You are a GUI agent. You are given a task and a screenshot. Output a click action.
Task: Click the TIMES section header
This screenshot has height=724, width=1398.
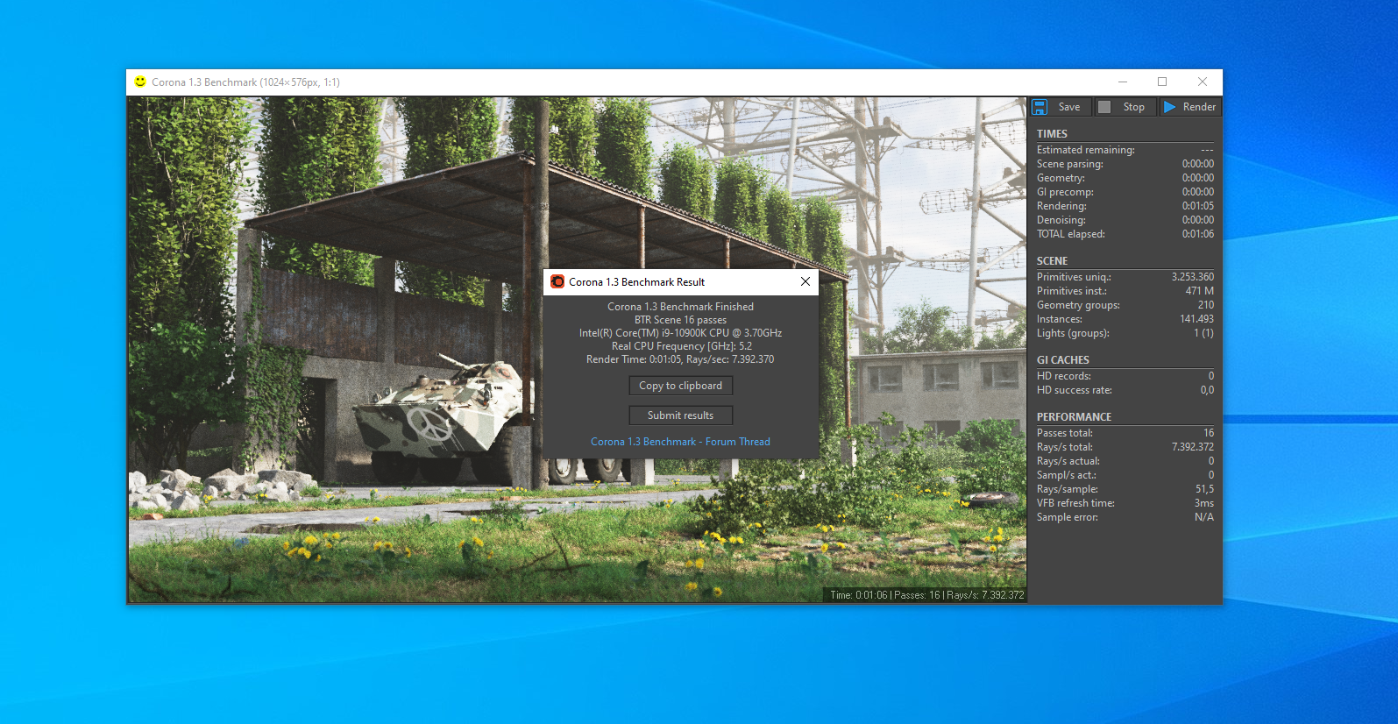(1052, 134)
